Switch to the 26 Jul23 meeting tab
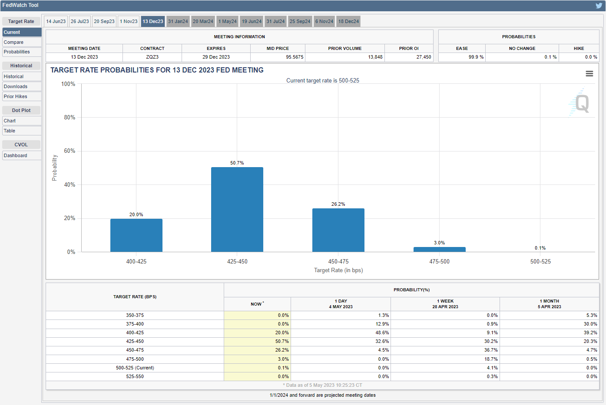The width and height of the screenshot is (606, 405). coord(79,21)
